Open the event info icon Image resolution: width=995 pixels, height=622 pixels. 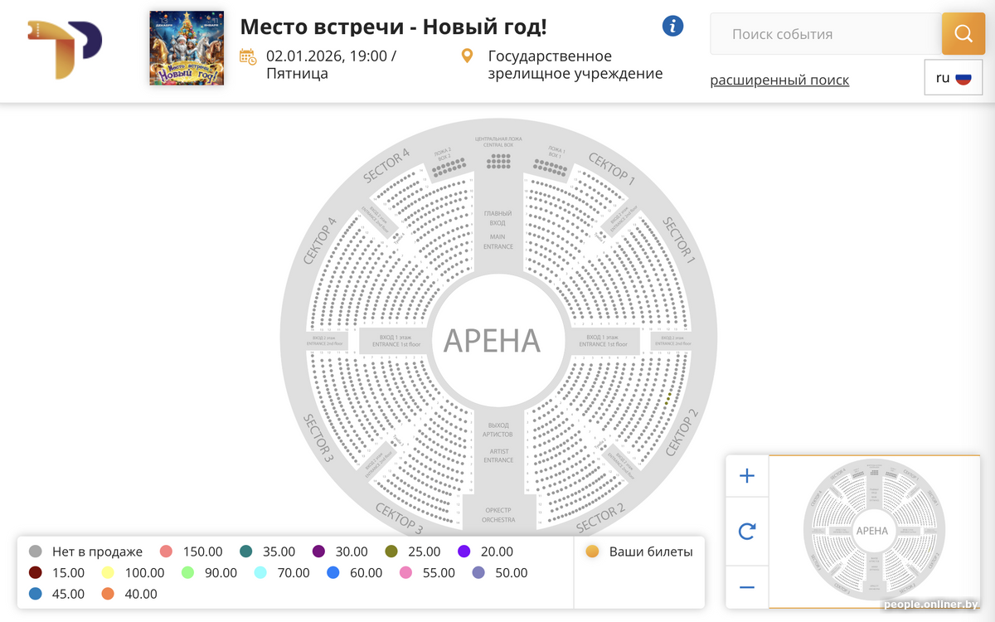672,26
